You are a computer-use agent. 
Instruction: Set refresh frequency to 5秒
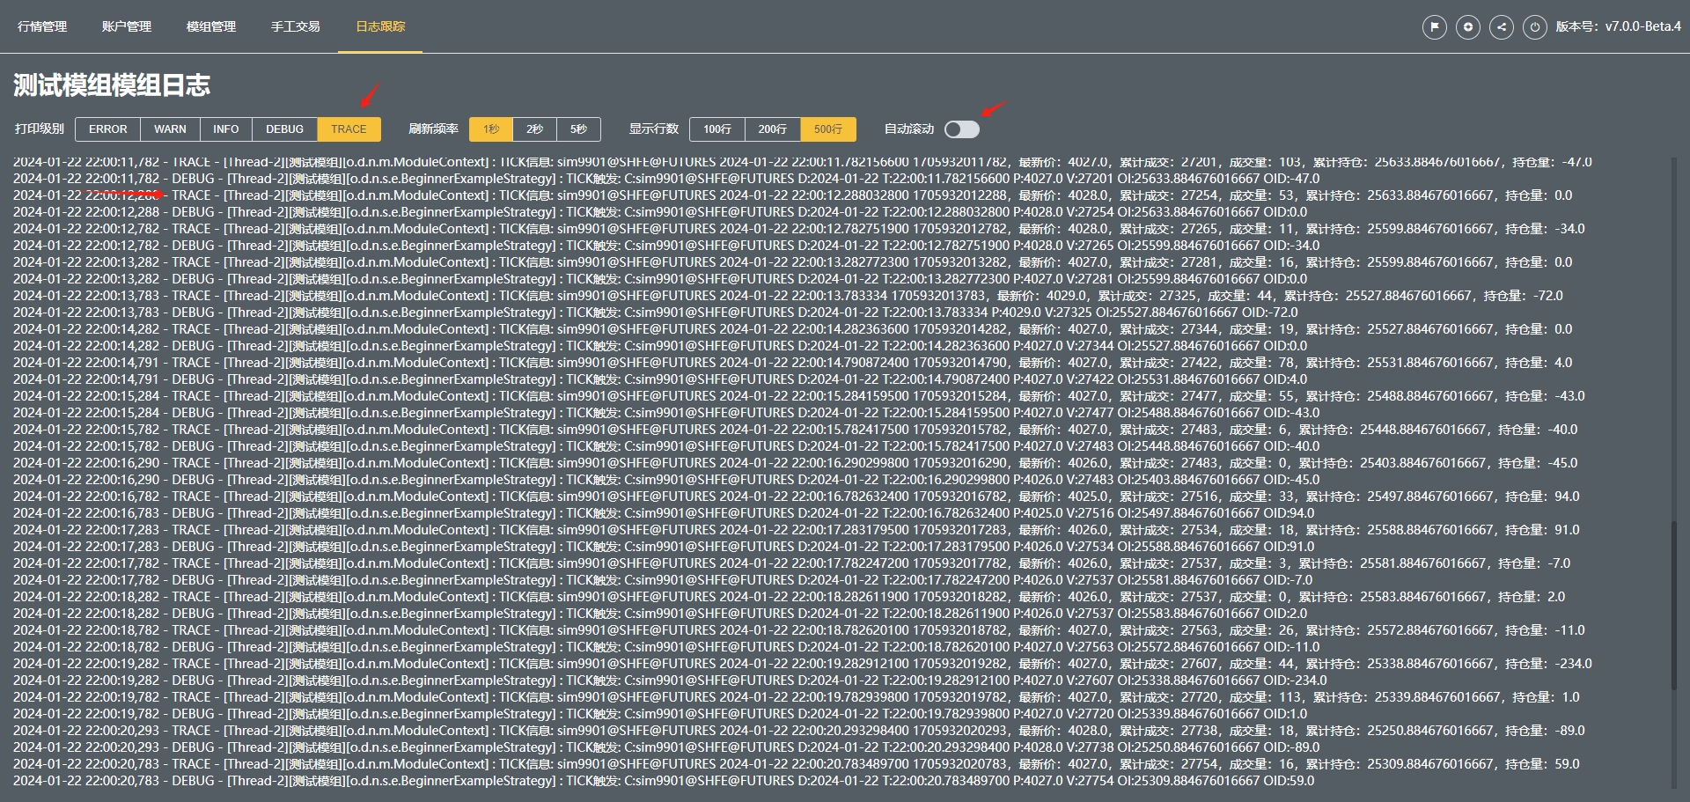[578, 129]
